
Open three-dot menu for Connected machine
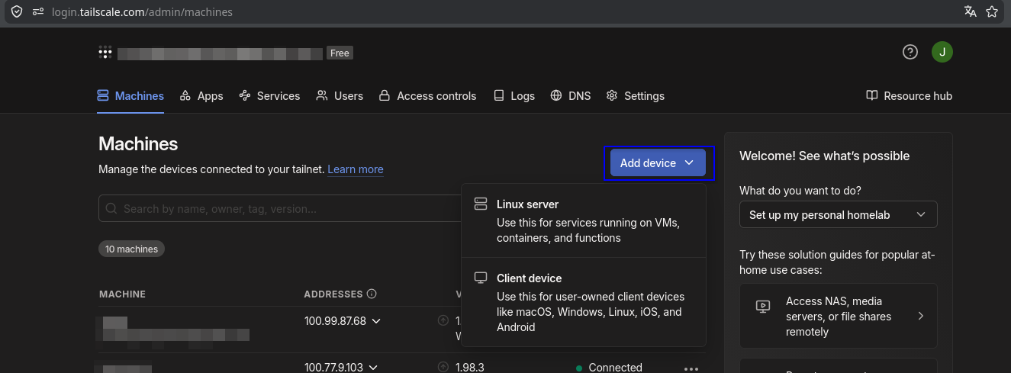[x=691, y=368]
